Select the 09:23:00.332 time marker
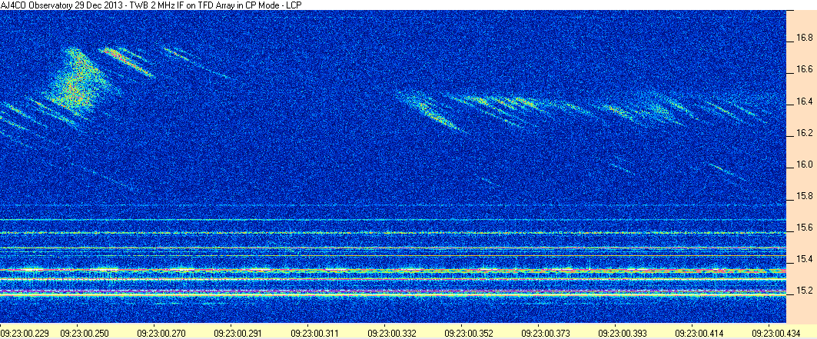Viewport: 817px width, 339px height. pyautogui.click(x=390, y=331)
